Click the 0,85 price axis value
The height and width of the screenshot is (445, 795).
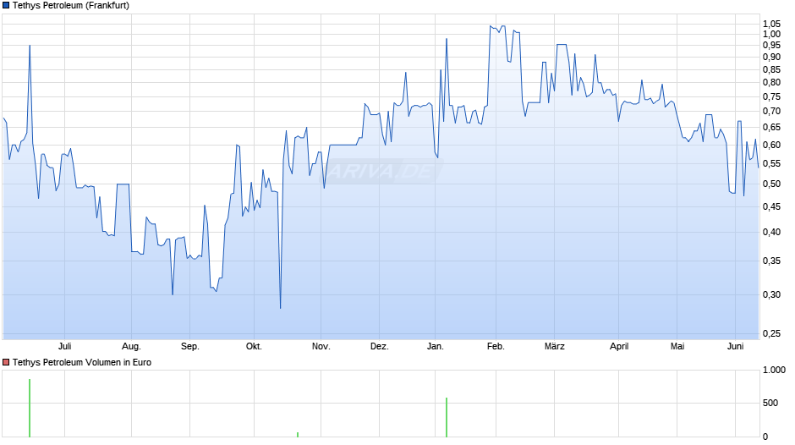pyautogui.click(x=771, y=69)
